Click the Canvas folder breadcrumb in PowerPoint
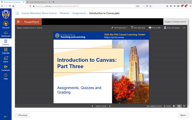The image size is (192, 120). pos(39,28)
